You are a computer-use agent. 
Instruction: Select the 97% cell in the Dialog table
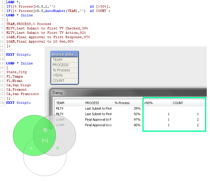[x=137, y=120]
